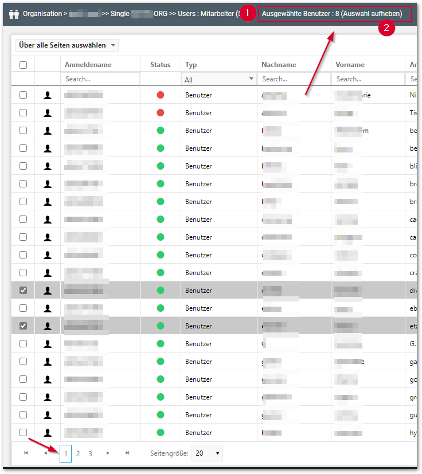The height and width of the screenshot is (474, 422).
Task: Check the box for row ending 'Ni'
Action: pos(23,95)
